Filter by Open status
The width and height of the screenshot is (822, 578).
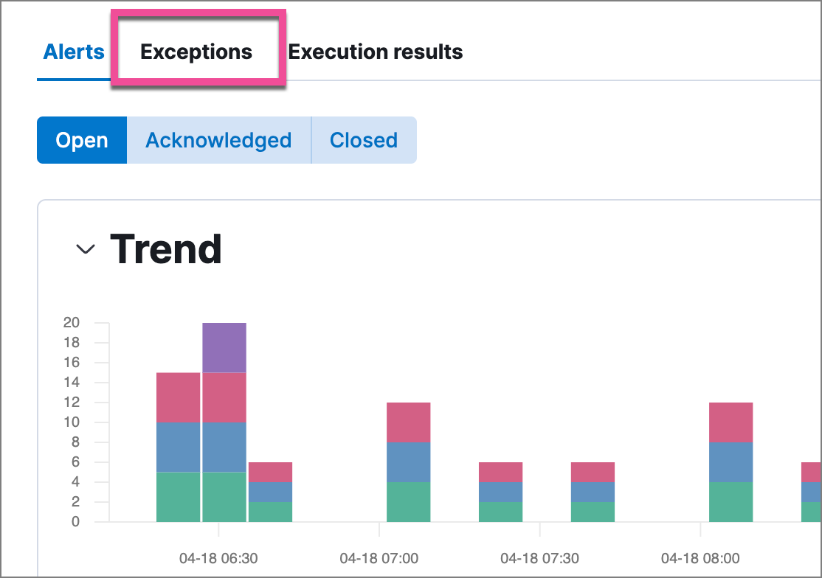81,140
